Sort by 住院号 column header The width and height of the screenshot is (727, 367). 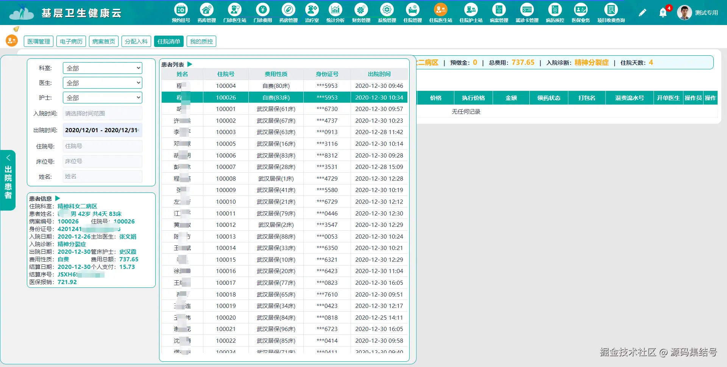pos(226,74)
